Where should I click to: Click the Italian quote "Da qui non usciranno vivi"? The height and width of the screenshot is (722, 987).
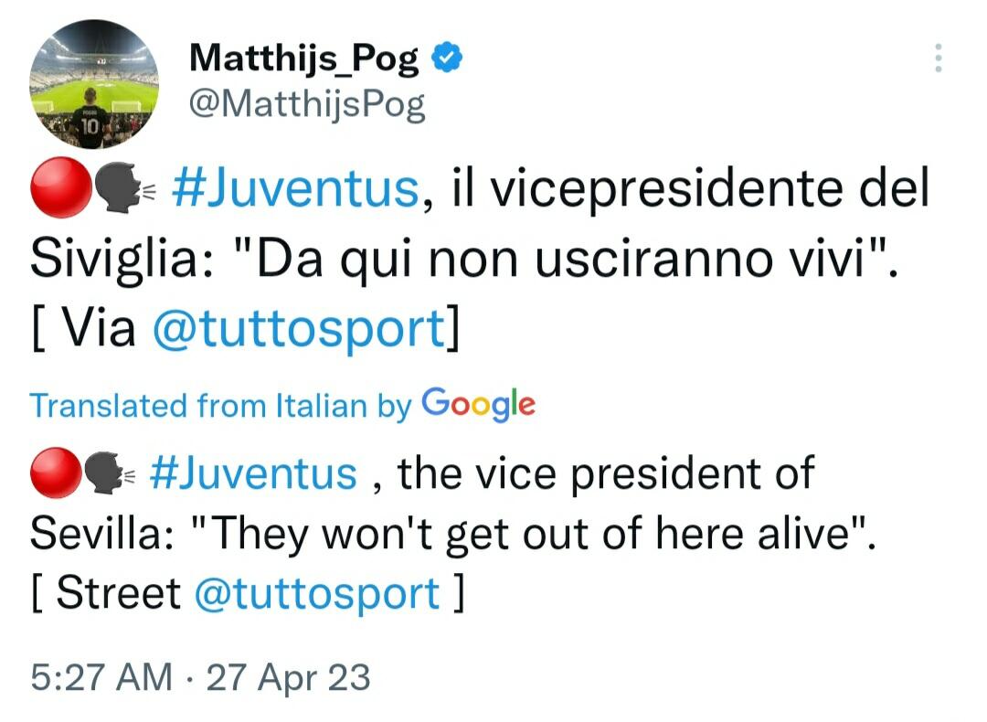(x=565, y=260)
